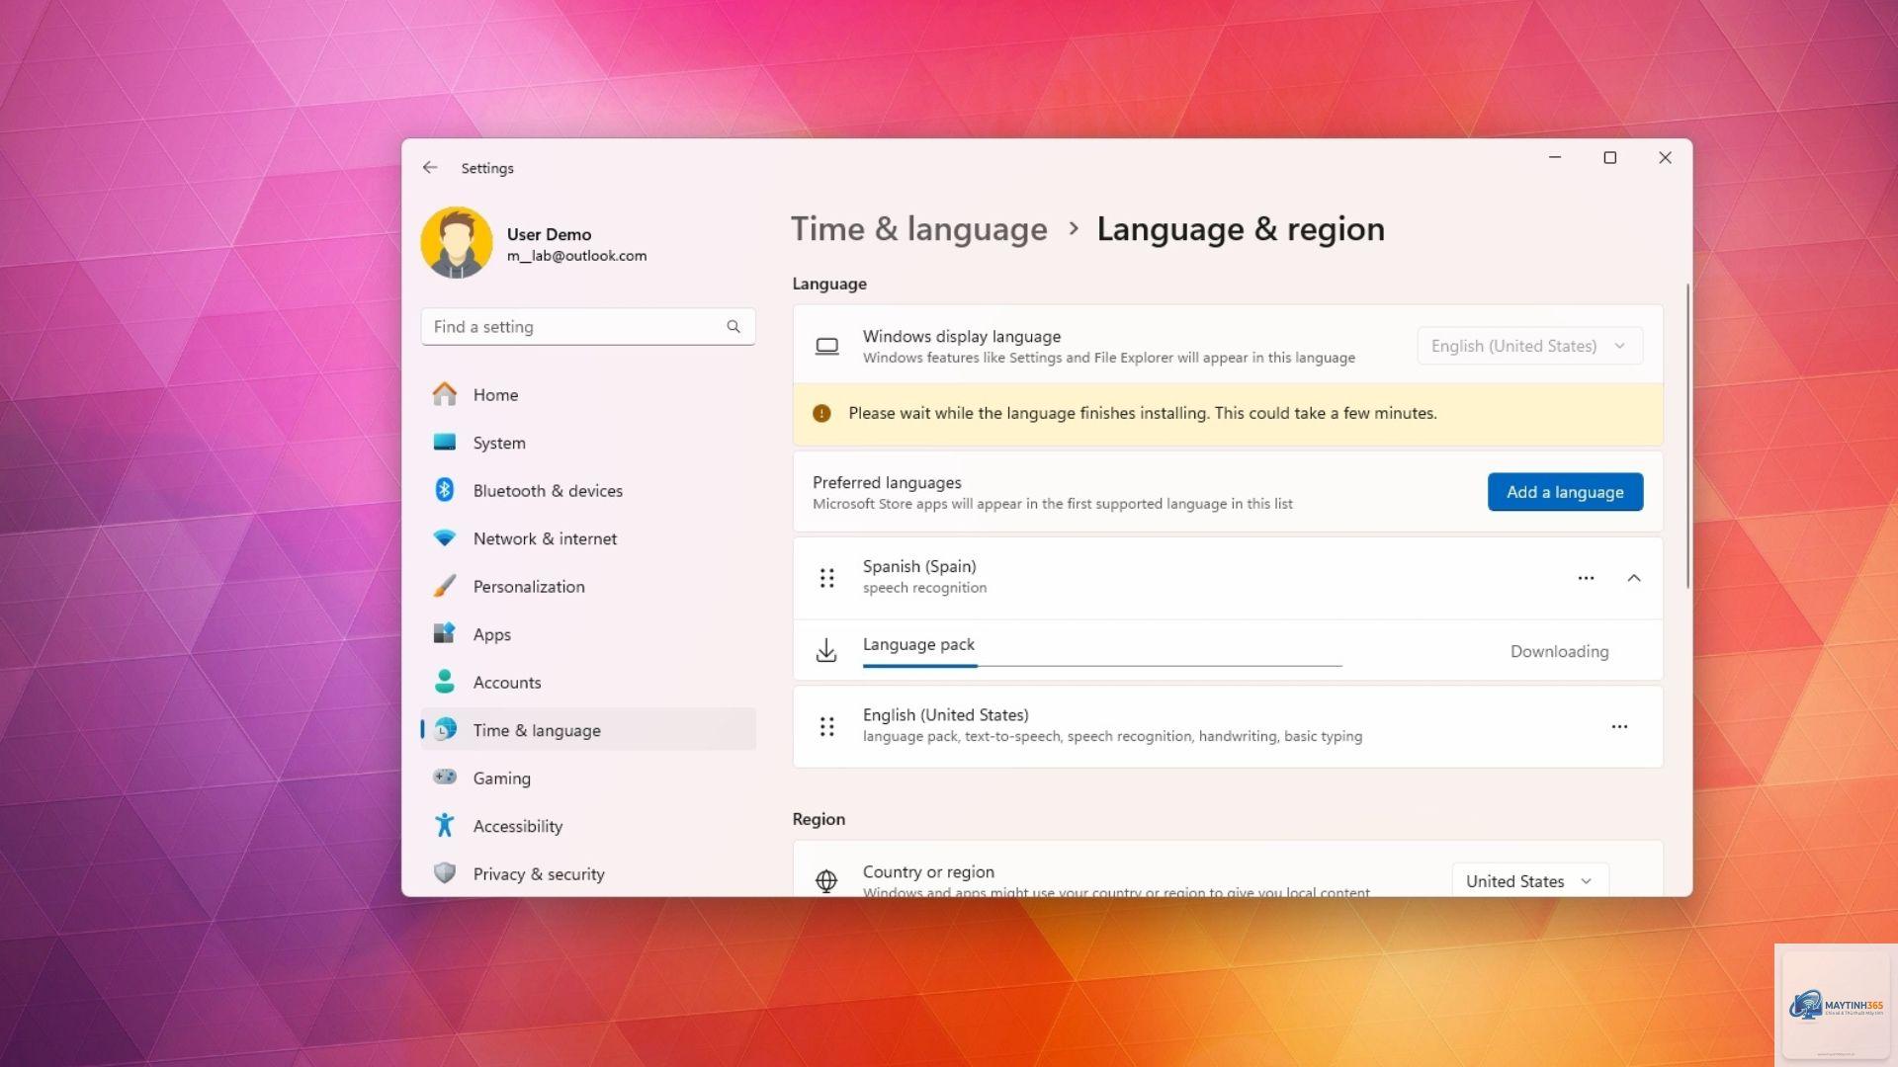Click the User Demo avatar picture

click(457, 243)
